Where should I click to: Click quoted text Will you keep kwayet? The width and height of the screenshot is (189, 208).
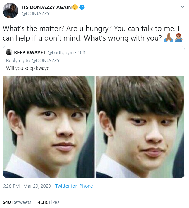tap(29, 68)
